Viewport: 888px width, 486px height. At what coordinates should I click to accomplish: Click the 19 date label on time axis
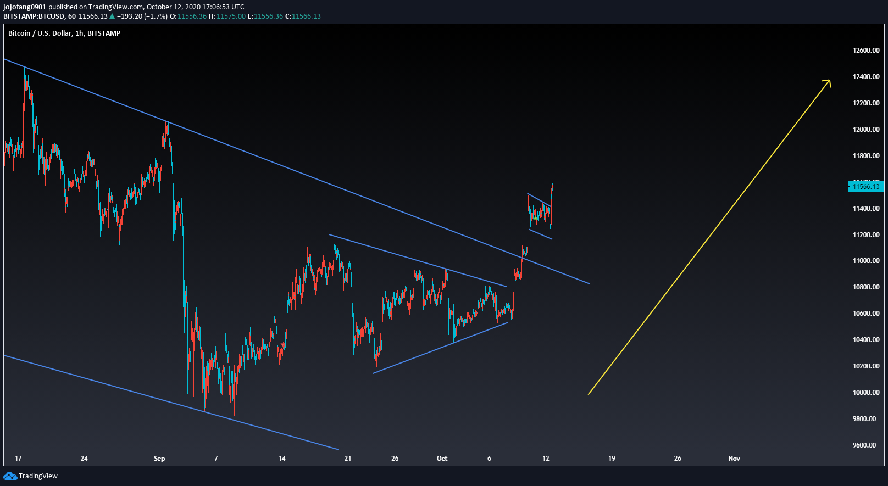pyautogui.click(x=612, y=459)
